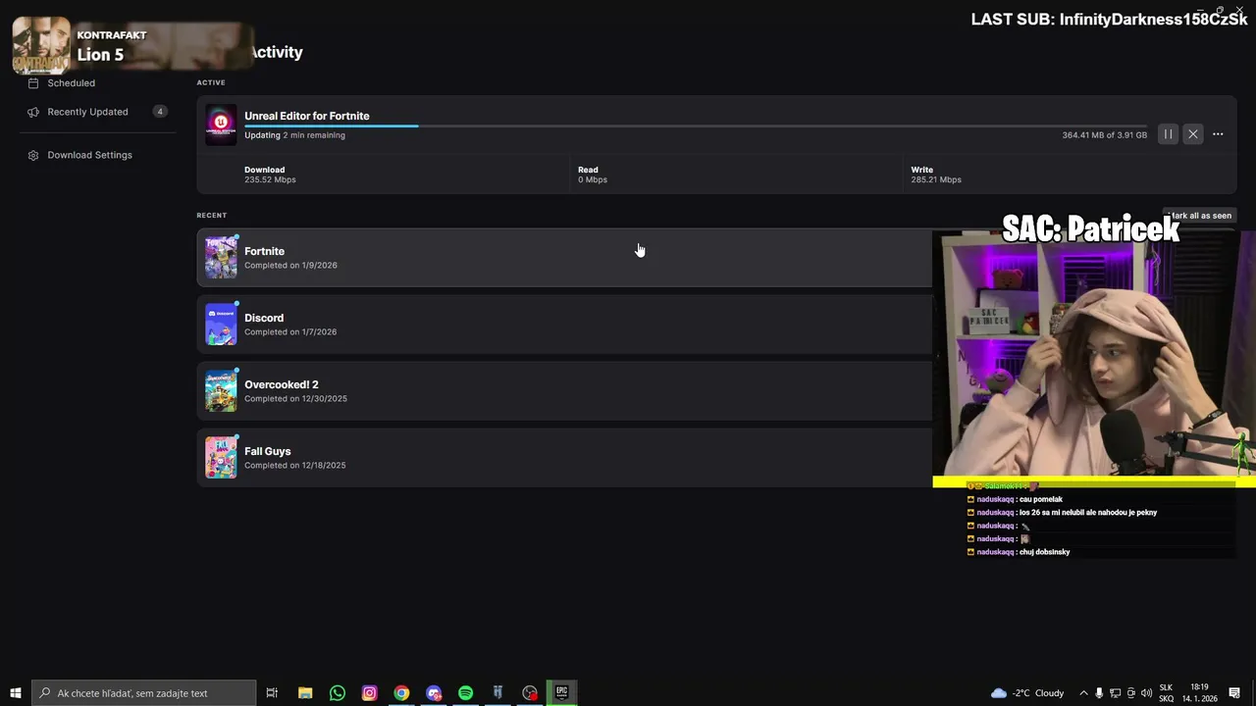1256x706 pixels.
Task: Click the Fall Guys thumbnail
Action: pos(221,458)
